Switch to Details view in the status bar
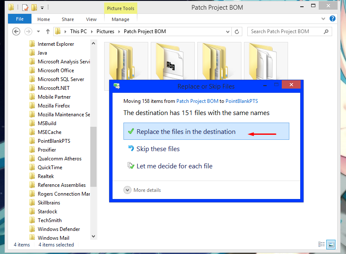Viewport: 346px width, 254px height. (x=321, y=244)
